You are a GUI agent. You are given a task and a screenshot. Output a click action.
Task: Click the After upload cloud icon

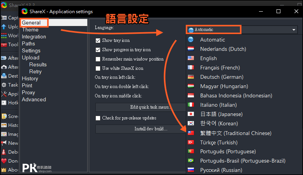(4, 67)
